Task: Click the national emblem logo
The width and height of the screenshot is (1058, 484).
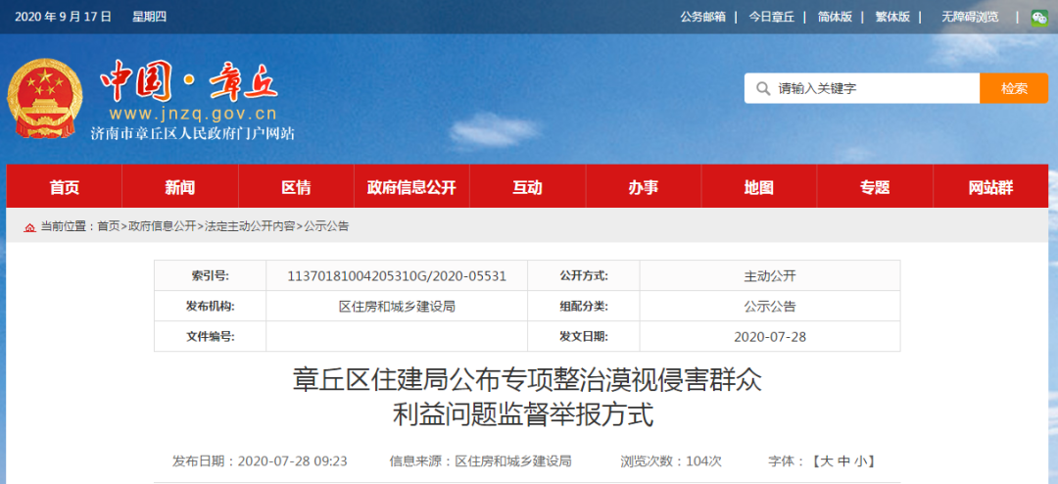Action: [x=45, y=99]
